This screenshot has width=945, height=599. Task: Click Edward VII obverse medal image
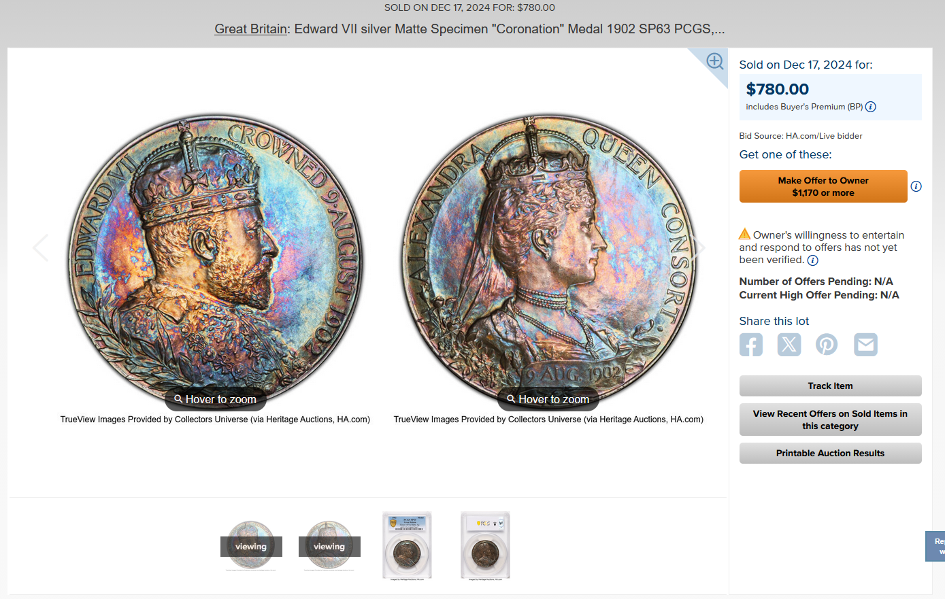(215, 262)
